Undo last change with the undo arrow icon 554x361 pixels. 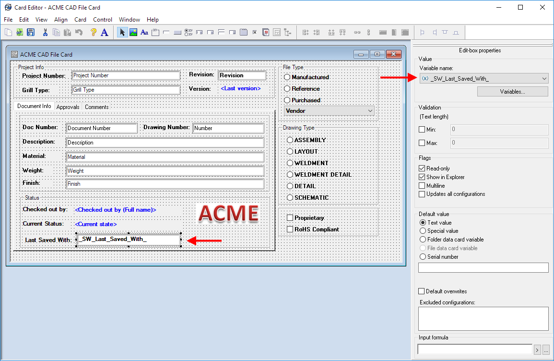[79, 32]
